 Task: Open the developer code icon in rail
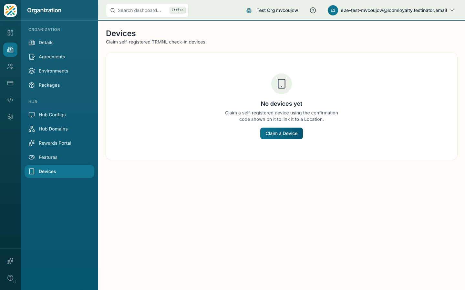pyautogui.click(x=10, y=100)
